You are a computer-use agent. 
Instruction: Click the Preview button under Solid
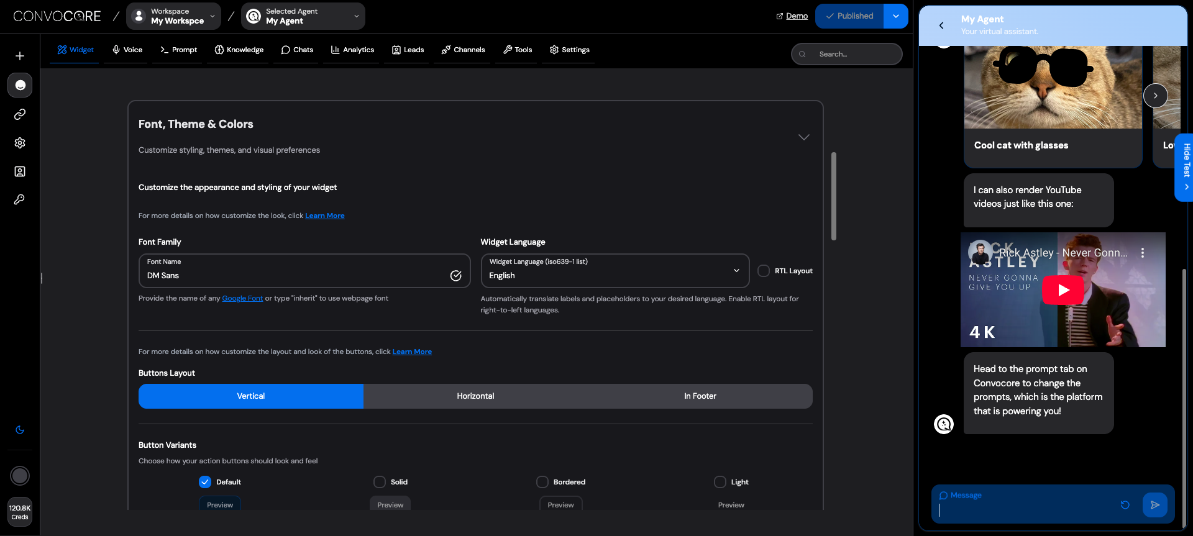390,504
